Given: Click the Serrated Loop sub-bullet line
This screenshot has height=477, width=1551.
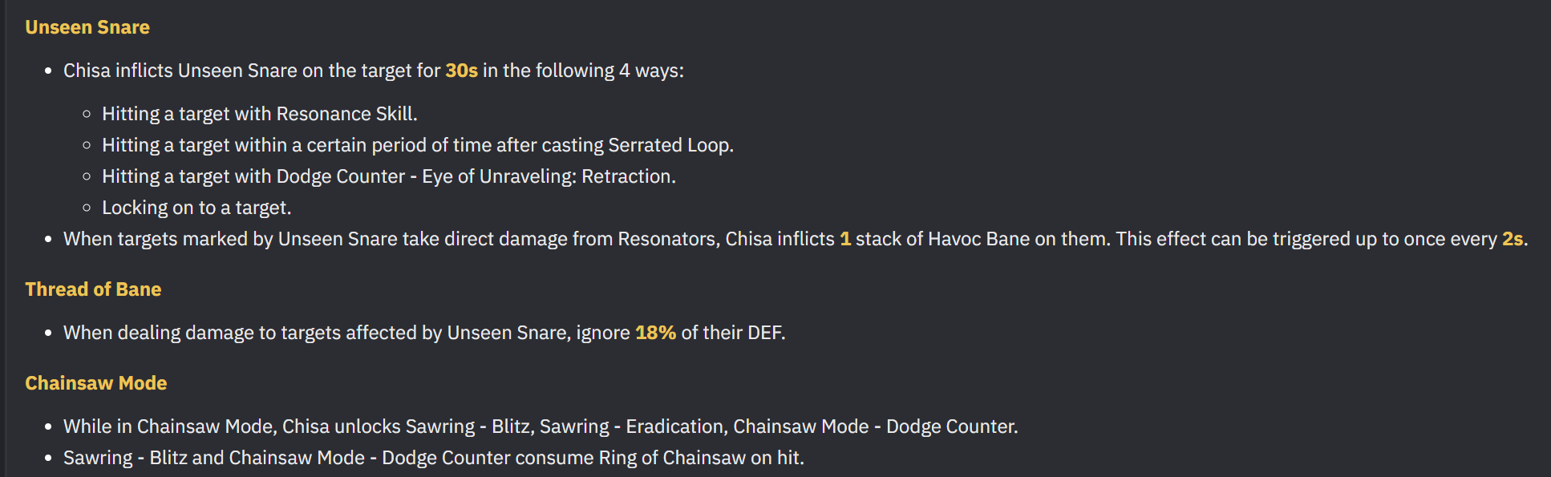Looking at the screenshot, I should pos(417,145).
